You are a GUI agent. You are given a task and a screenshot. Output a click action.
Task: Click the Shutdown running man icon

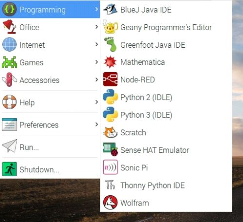(9, 169)
